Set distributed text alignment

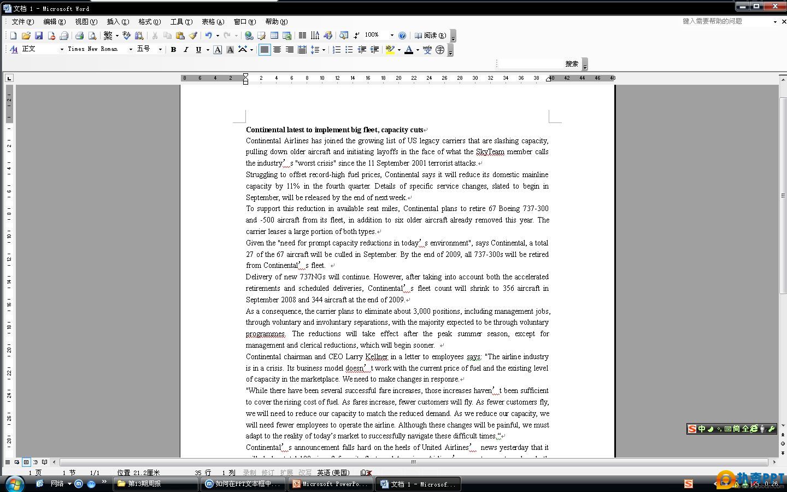(x=302, y=50)
